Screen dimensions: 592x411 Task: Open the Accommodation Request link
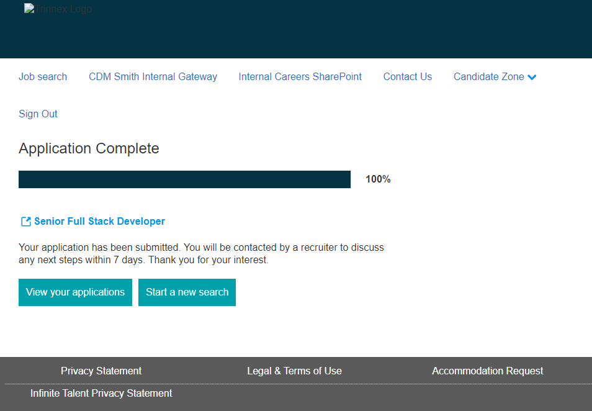pyautogui.click(x=487, y=371)
